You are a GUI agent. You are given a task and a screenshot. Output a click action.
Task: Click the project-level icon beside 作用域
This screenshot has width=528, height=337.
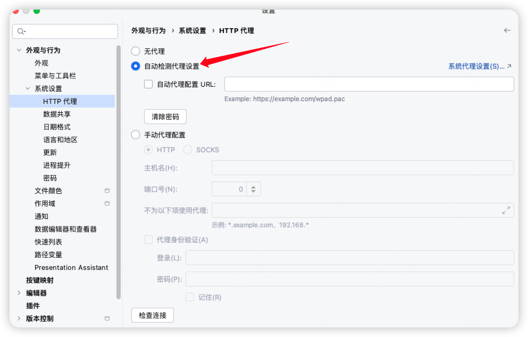(x=107, y=203)
